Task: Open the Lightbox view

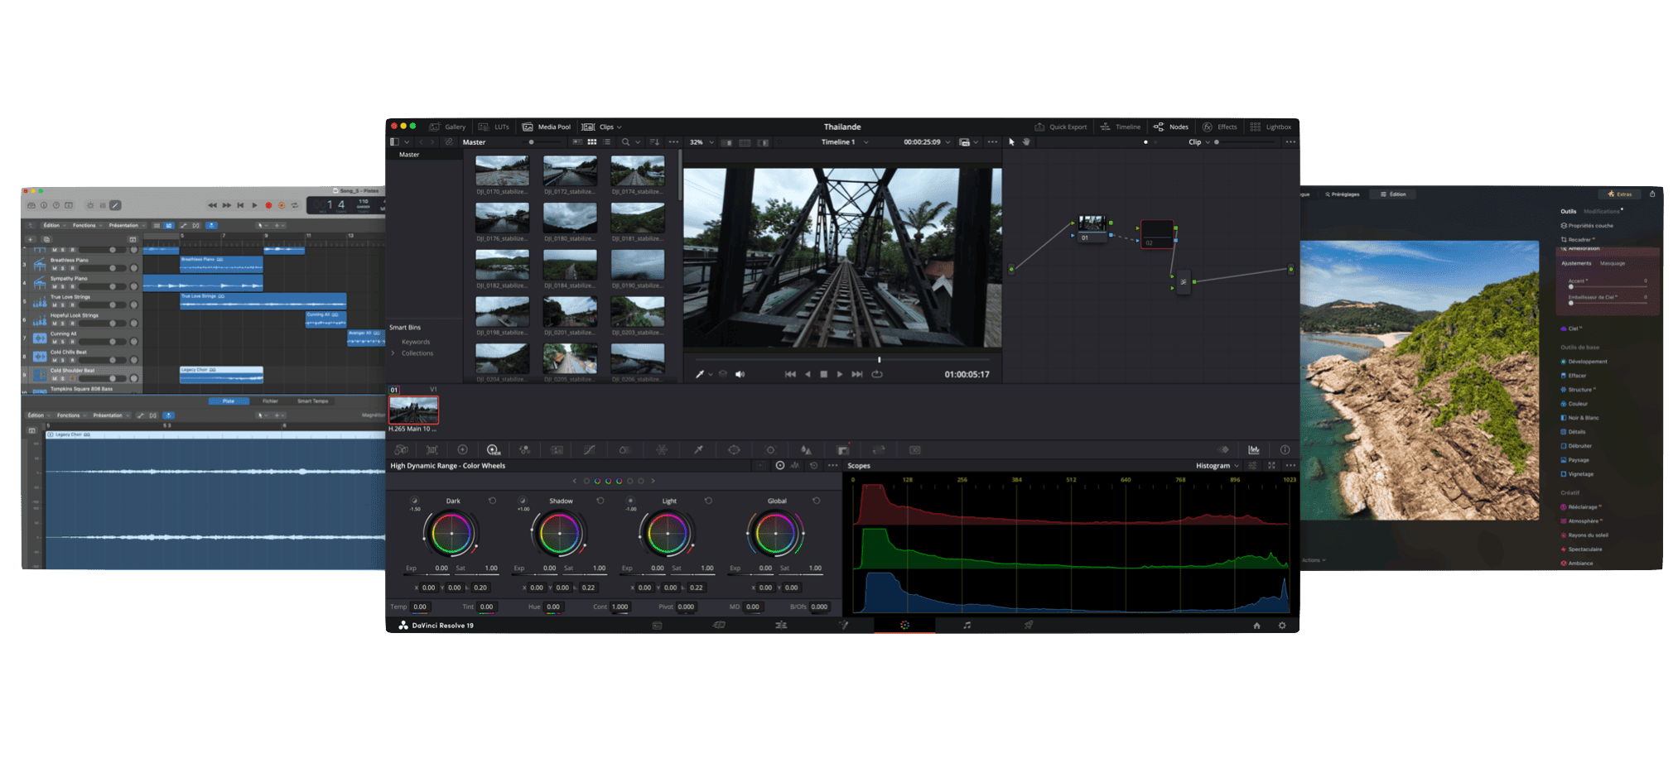Action: coord(1271,127)
